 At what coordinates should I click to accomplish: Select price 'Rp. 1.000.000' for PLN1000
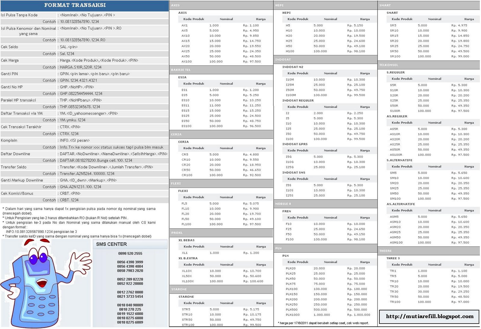pos(358,315)
